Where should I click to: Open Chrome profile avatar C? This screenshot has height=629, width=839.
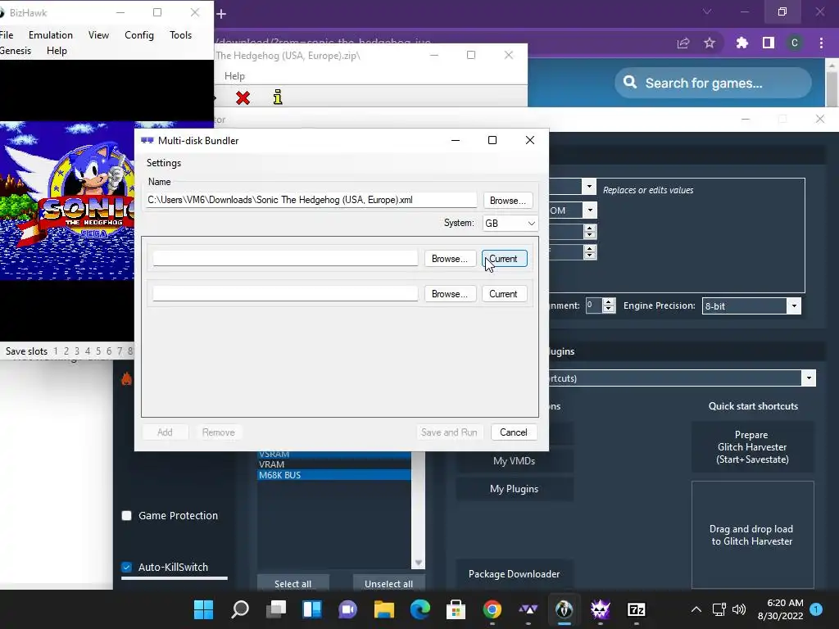795,43
